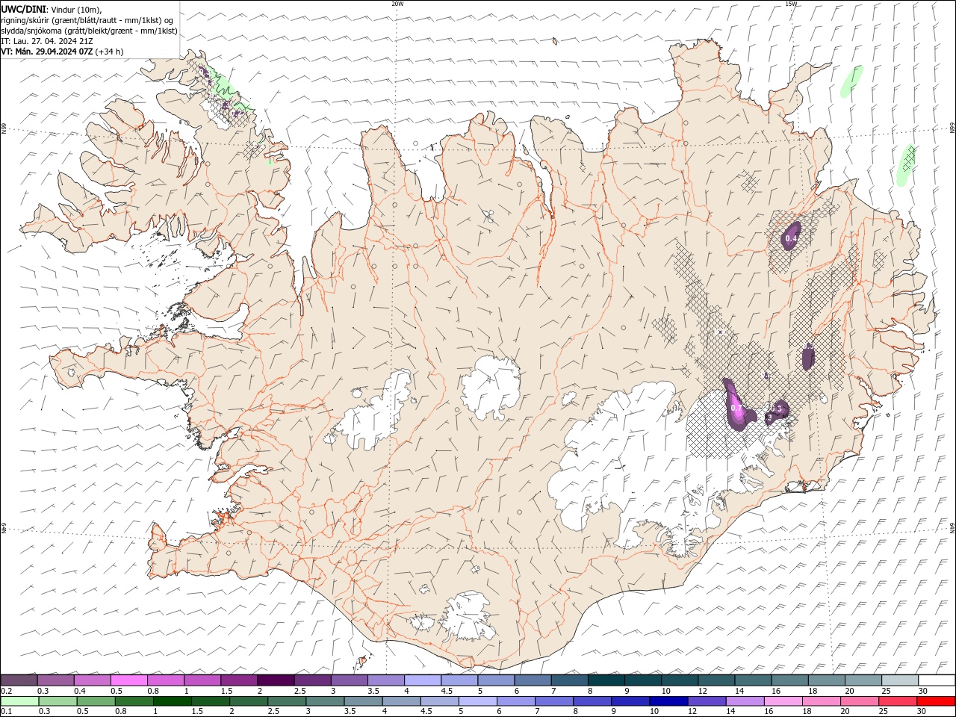Click the light lavender 4 swatch in top legend
Image resolution: width=956 pixels, height=717 pixels.
(x=423, y=680)
